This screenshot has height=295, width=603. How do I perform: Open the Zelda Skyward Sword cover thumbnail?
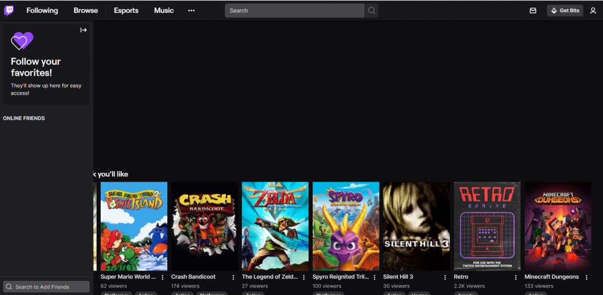(x=275, y=226)
